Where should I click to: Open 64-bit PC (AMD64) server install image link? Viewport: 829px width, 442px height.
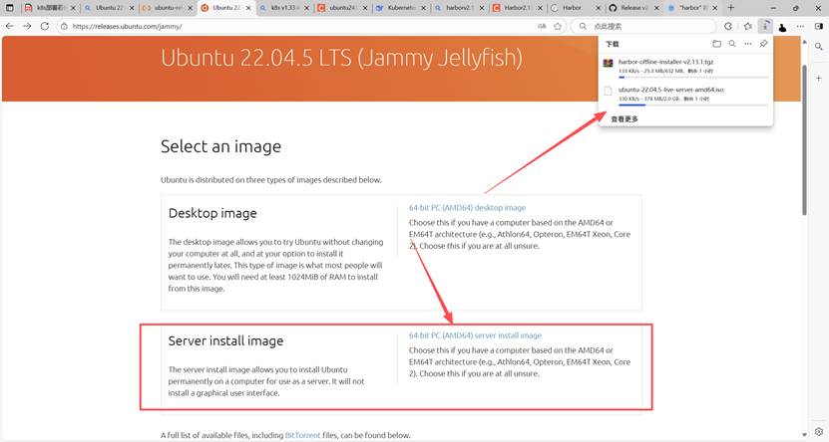coord(475,335)
